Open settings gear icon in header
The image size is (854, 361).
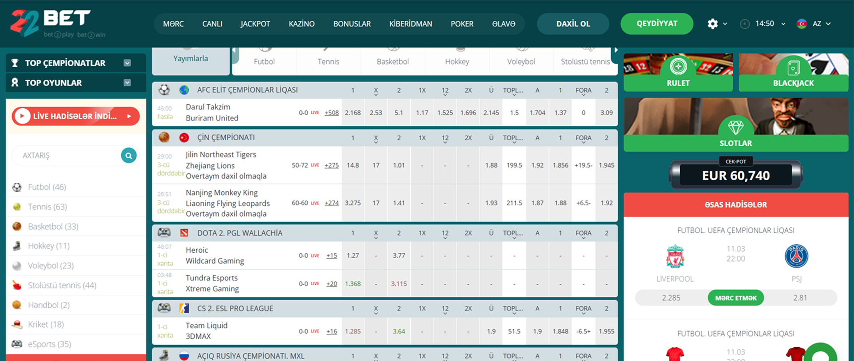click(x=712, y=24)
